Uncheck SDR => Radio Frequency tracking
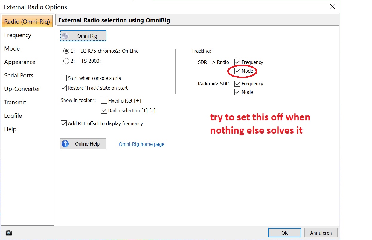372x240 pixels. [x=237, y=62]
